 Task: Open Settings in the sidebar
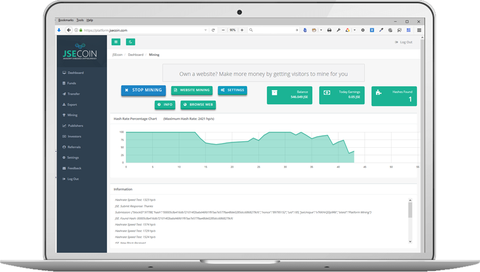[71, 158]
